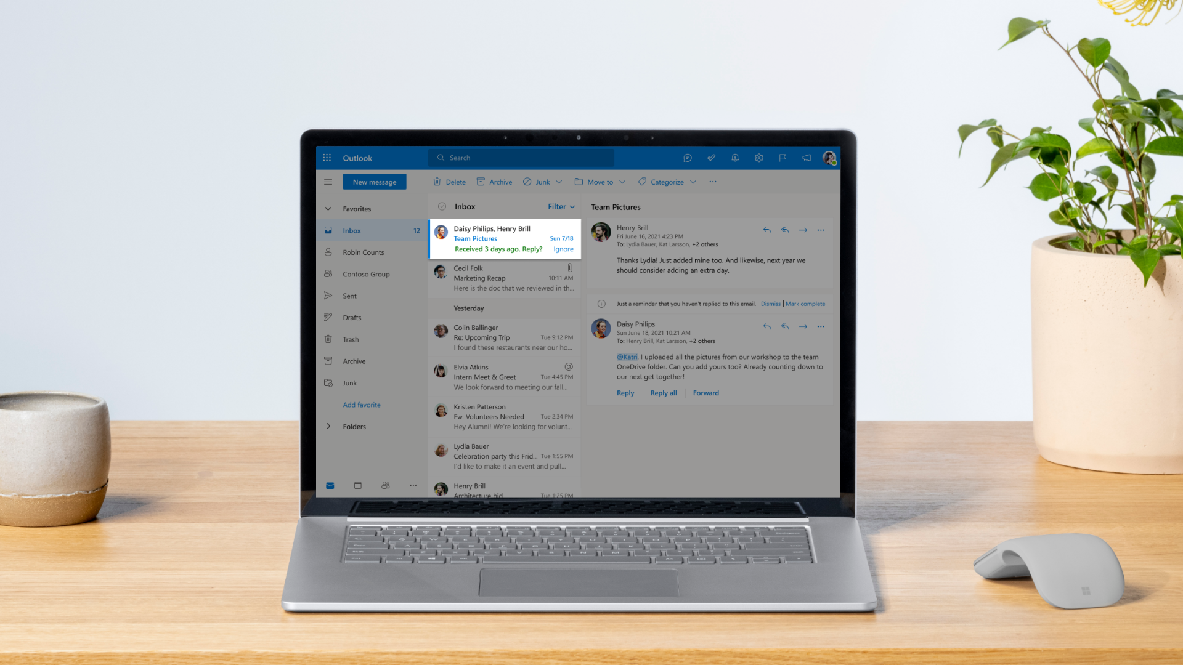Click the Move to icon in toolbar
The width and height of the screenshot is (1183, 665).
[x=580, y=181]
